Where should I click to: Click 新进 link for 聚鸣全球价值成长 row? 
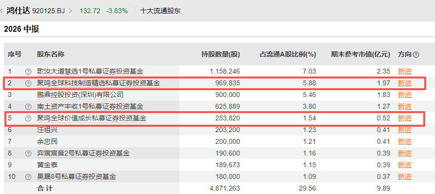click(404, 118)
